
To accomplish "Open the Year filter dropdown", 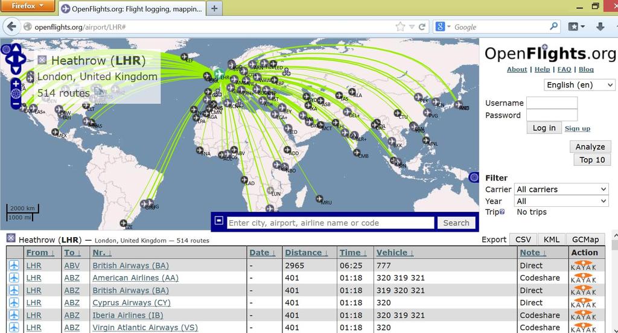I will coord(561,201).
